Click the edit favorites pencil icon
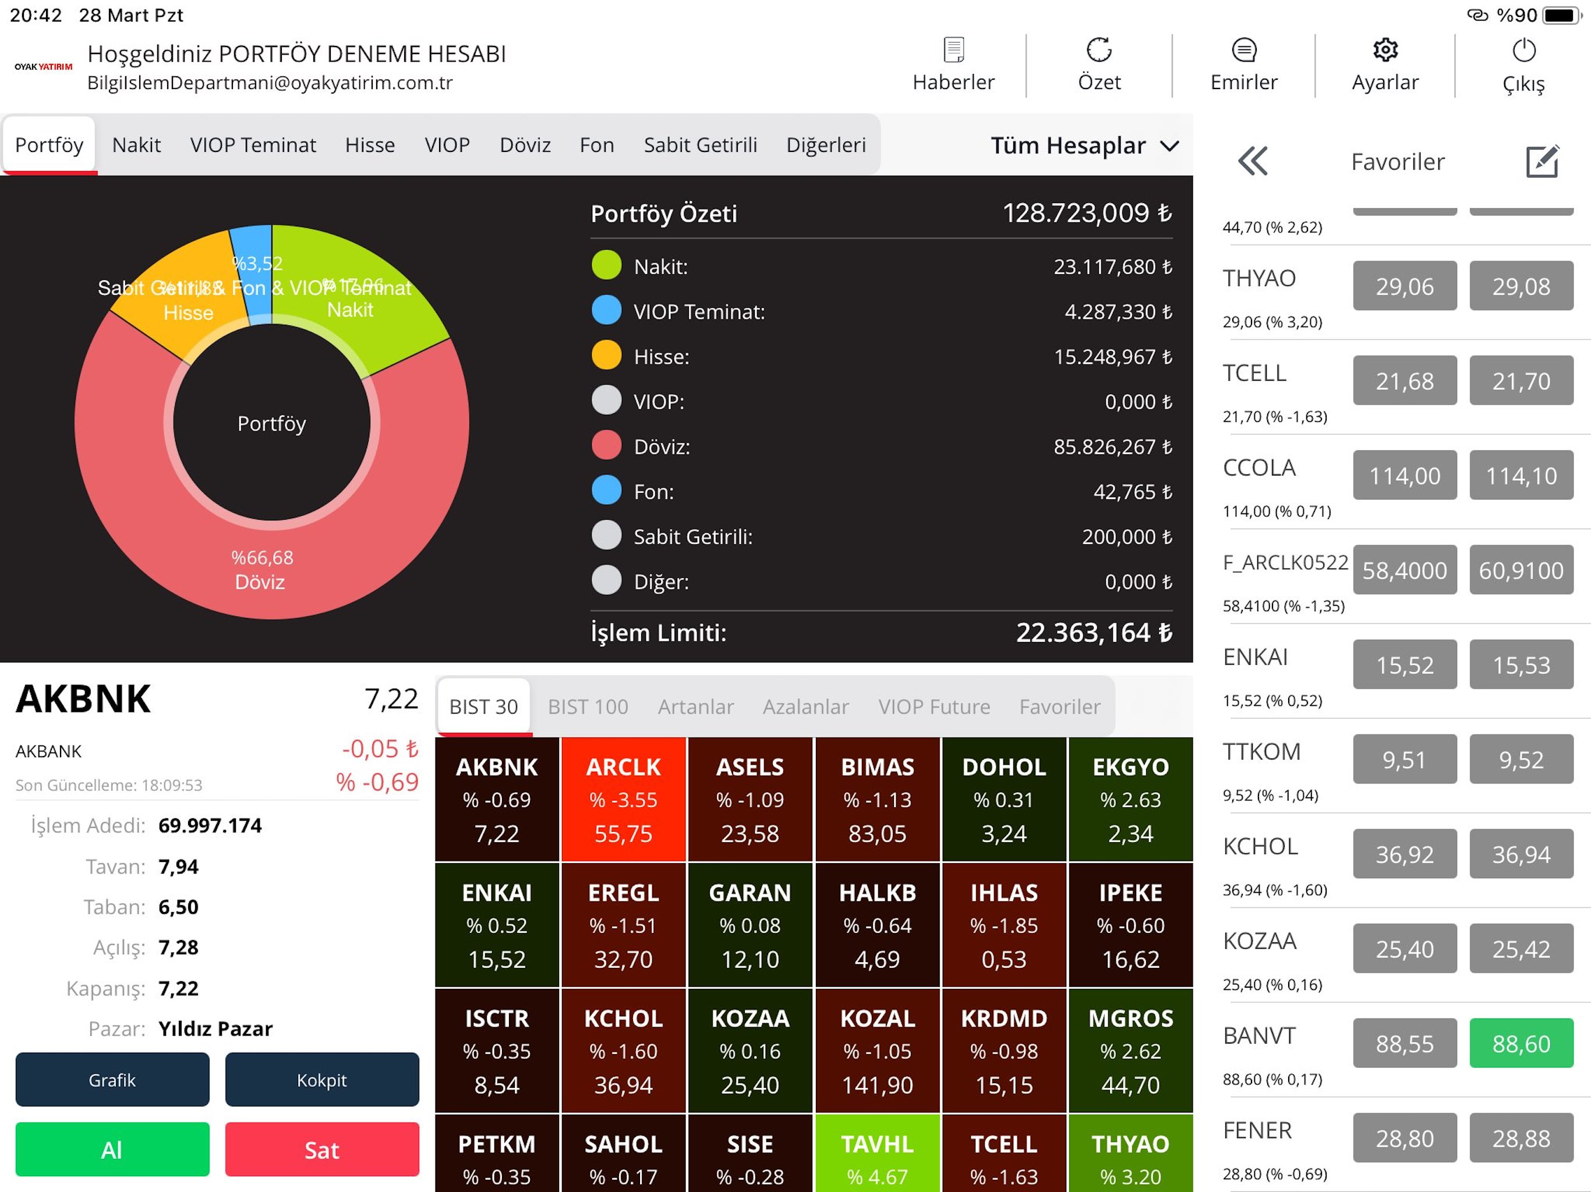This screenshot has width=1591, height=1192. pyautogui.click(x=1542, y=161)
